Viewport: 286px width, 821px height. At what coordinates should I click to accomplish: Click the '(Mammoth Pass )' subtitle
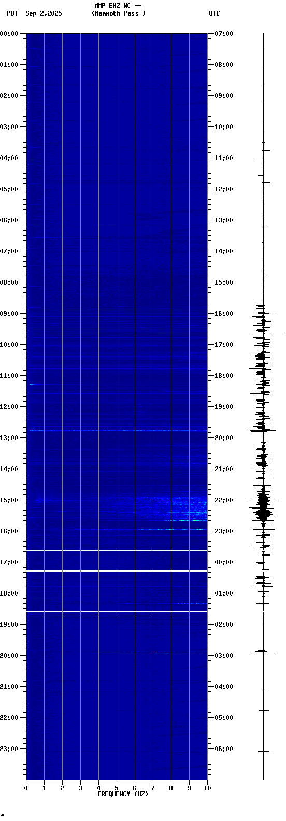coord(119,13)
